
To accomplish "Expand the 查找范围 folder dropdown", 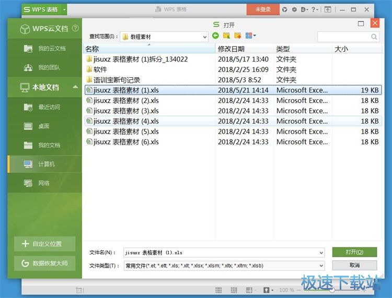I will pos(204,37).
